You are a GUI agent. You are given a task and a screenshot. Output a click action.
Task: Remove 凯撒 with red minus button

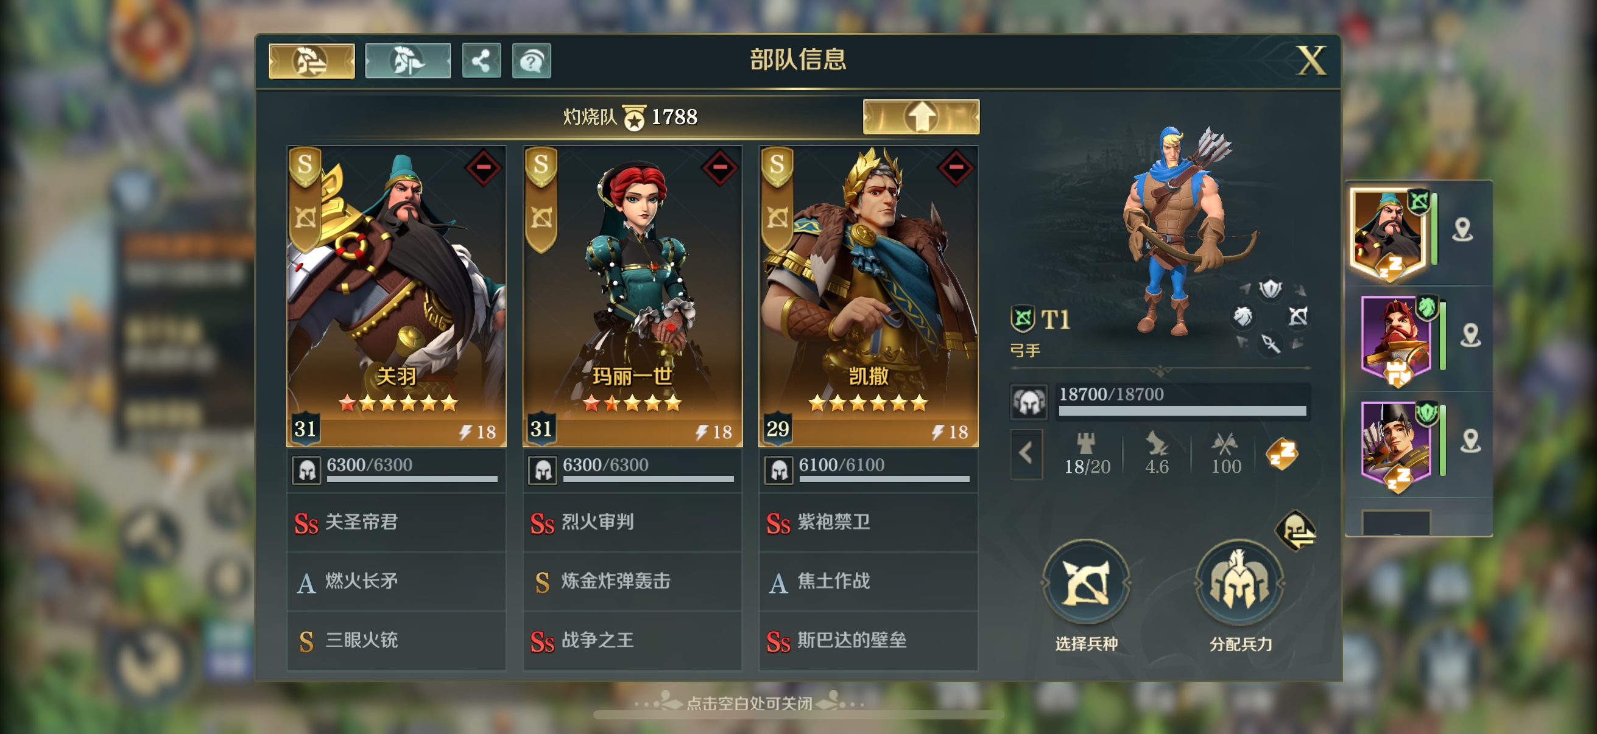point(956,167)
